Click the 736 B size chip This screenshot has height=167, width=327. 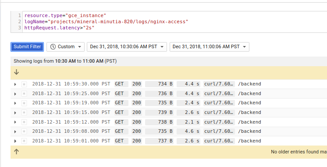coord(159,93)
